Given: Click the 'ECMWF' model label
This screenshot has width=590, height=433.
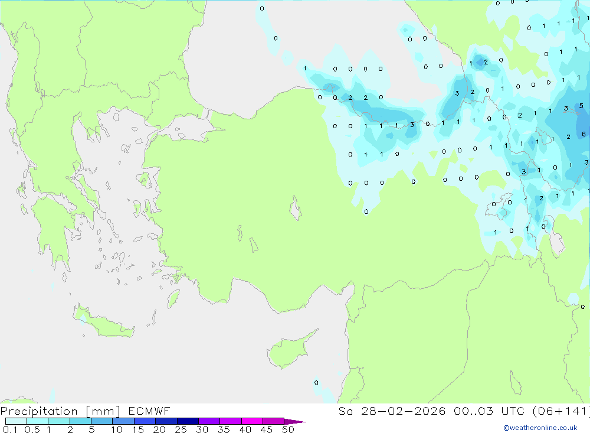Looking at the screenshot, I should 149,411.
